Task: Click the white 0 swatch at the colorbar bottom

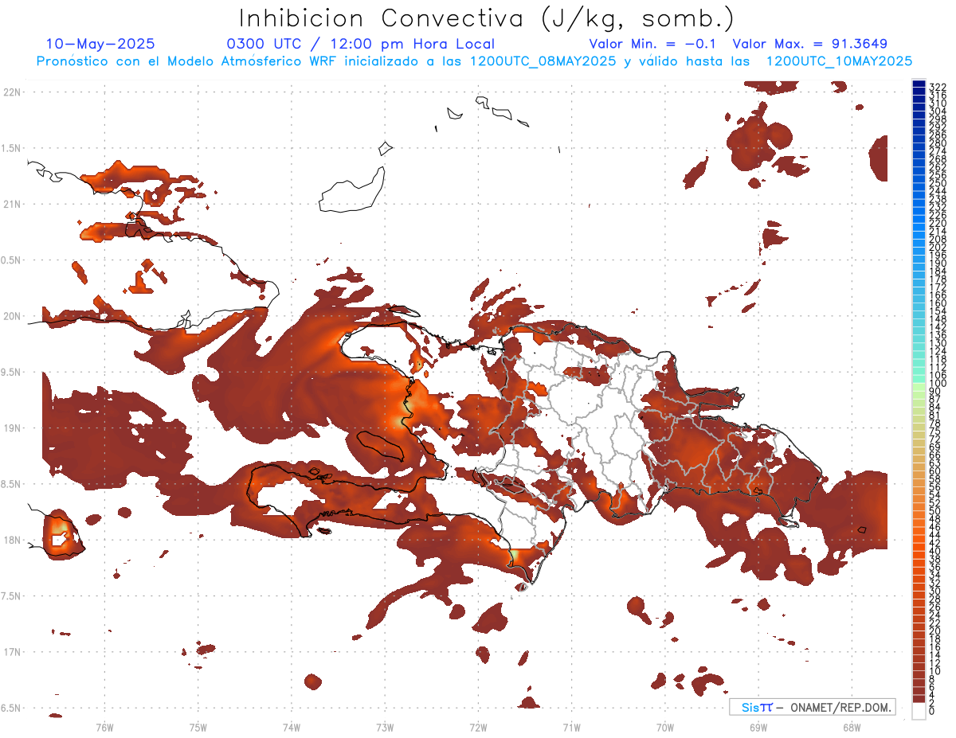Action: [919, 712]
